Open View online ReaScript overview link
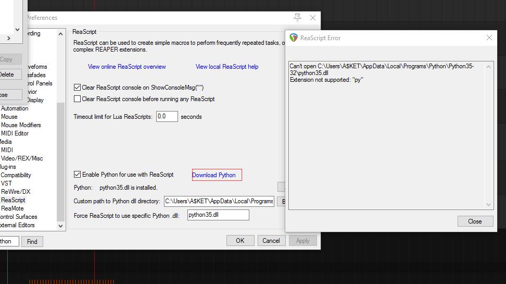Screen dimensions: 506x284 [x=127, y=67]
